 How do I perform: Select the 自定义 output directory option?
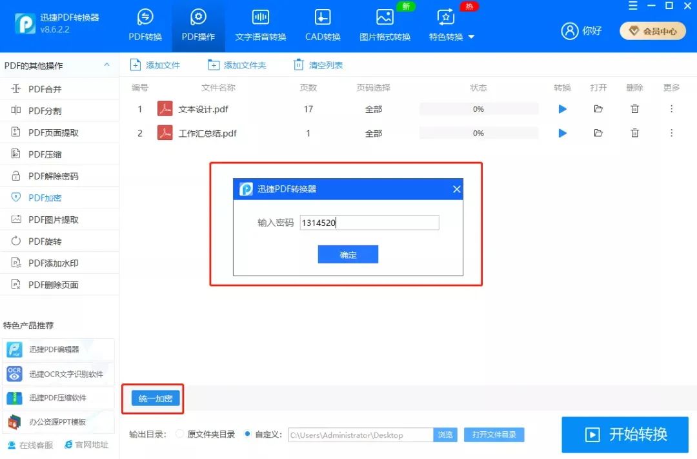(x=252, y=434)
